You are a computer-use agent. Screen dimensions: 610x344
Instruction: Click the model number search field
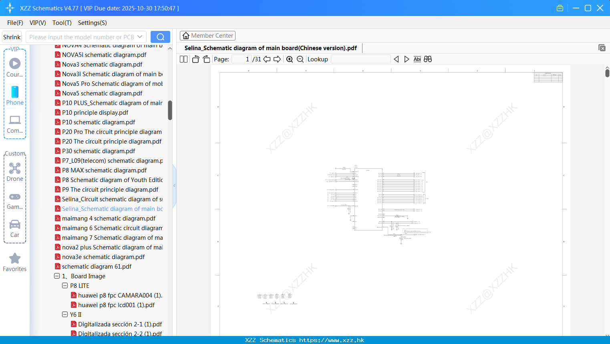82,37
